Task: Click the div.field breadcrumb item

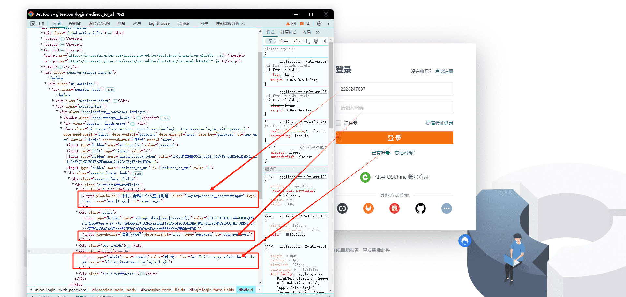Action: pos(246,290)
